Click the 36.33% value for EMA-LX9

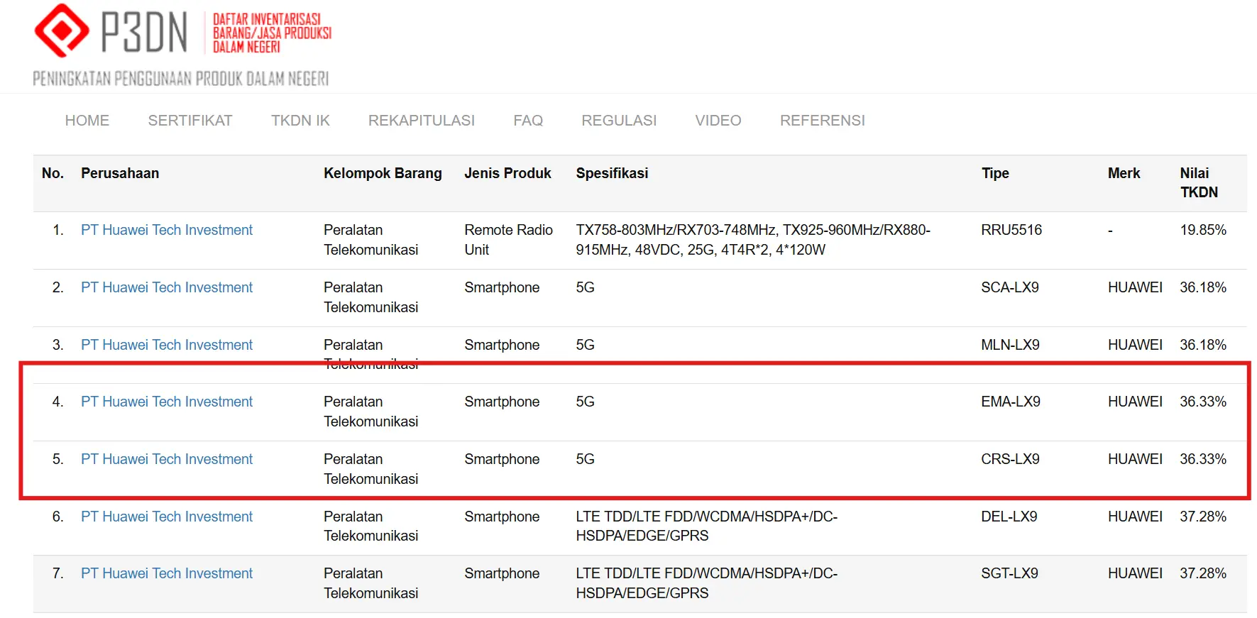click(x=1203, y=402)
